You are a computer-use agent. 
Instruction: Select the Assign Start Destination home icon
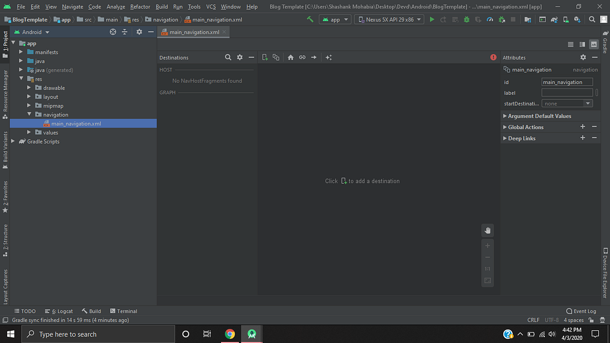point(290,57)
